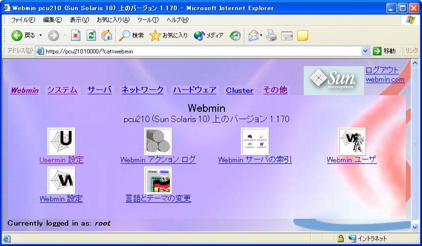Open the Back button history dropdown arrow
This screenshot has height=246, width=422.
(x=40, y=35)
